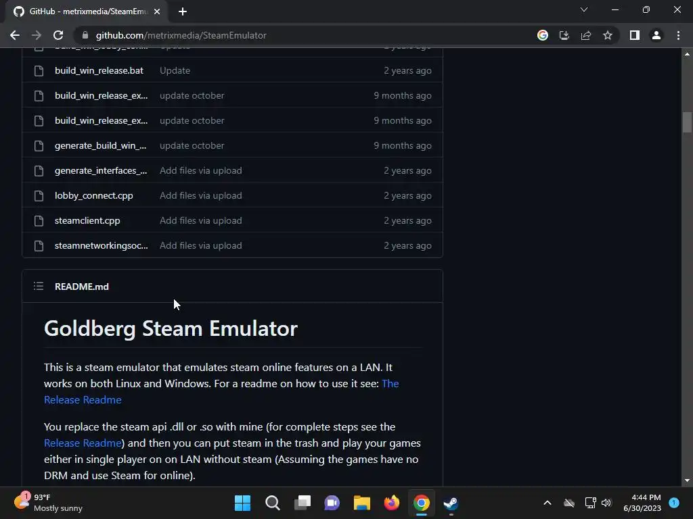Follow 'Release Readme' link in second paragraph
The height and width of the screenshot is (519, 693).
pyautogui.click(x=83, y=443)
